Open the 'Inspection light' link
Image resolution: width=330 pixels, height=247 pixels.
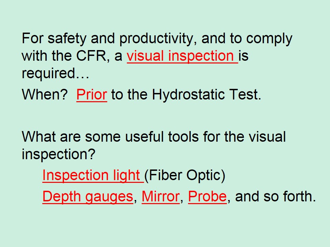(93, 175)
